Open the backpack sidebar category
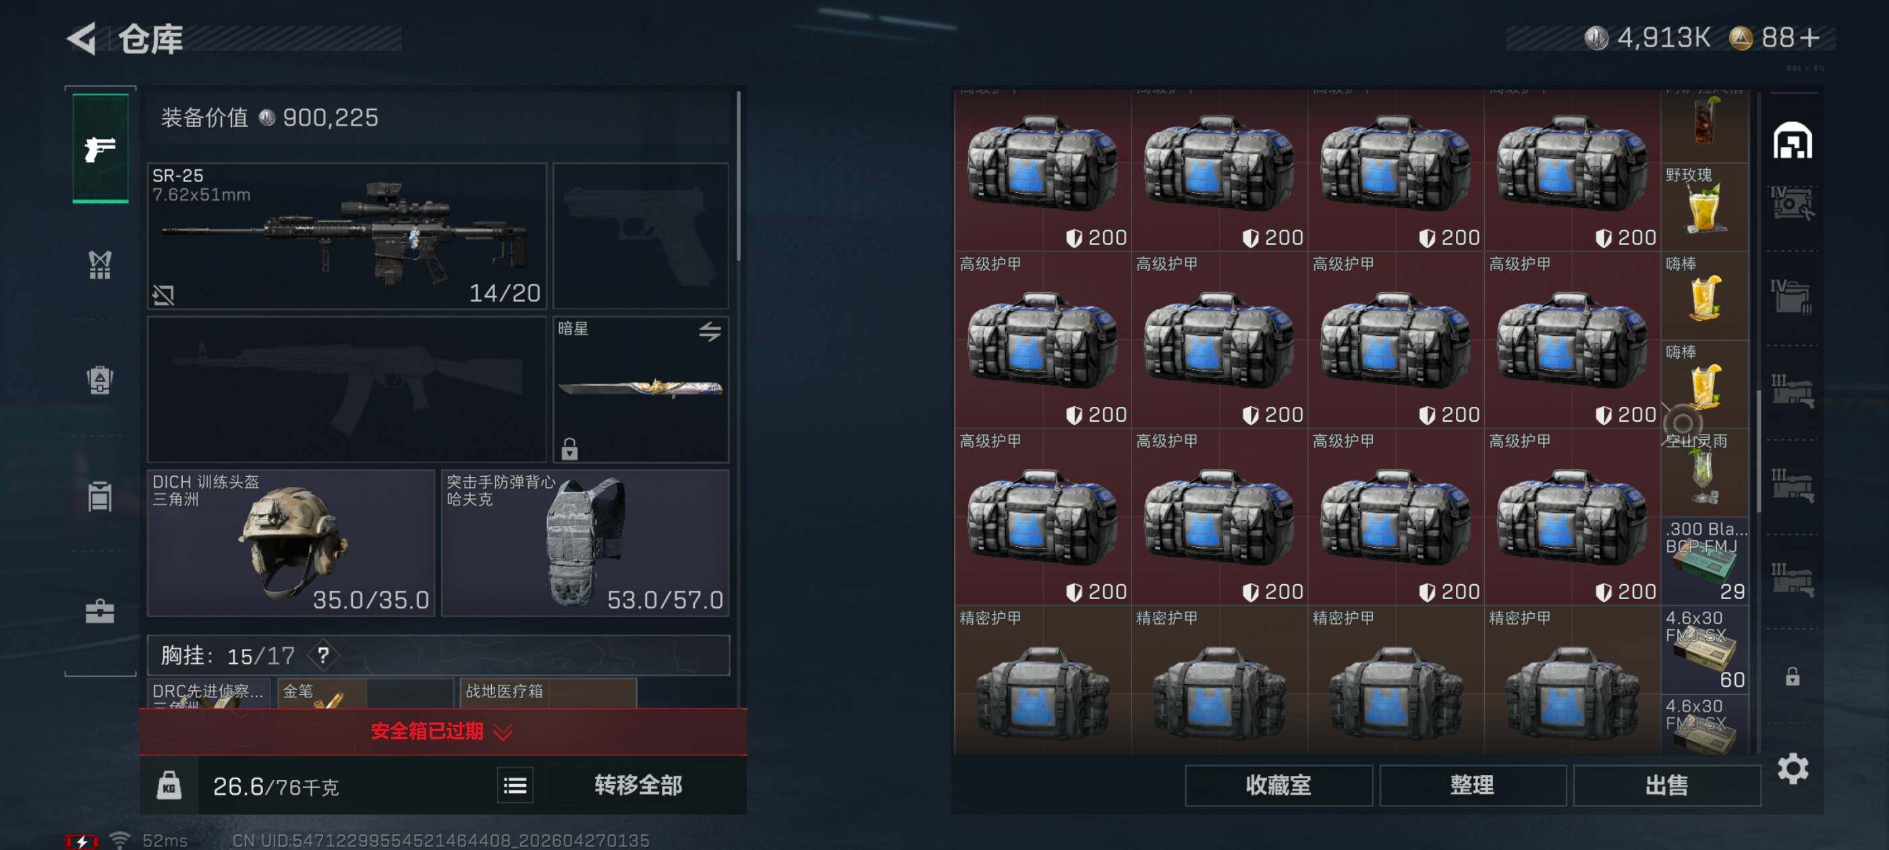This screenshot has height=850, width=1889. [101, 380]
